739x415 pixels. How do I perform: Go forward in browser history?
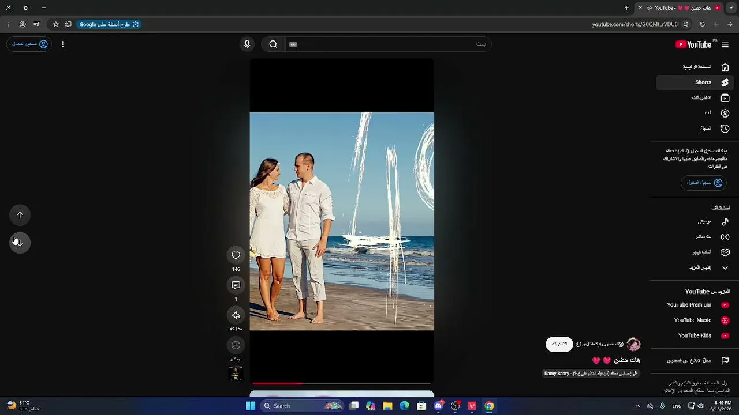tap(716, 24)
